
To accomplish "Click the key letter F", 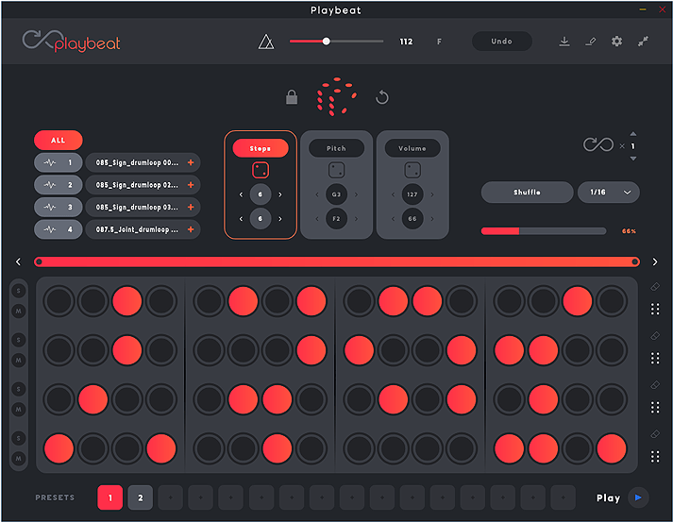I will (x=439, y=42).
